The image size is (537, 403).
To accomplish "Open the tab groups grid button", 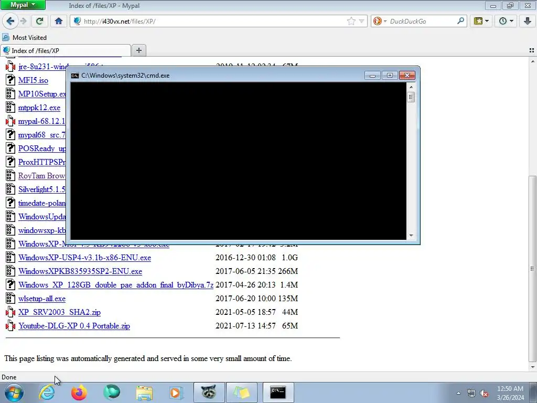I will point(532,50).
